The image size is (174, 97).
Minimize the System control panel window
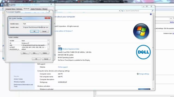click(x=144, y=6)
